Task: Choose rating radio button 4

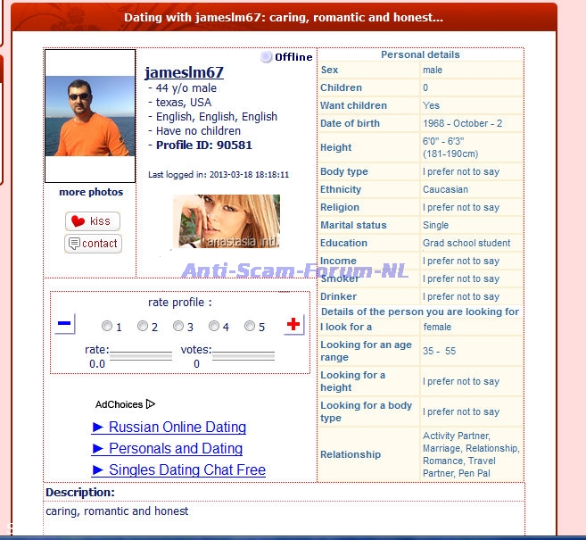Action: pos(214,327)
